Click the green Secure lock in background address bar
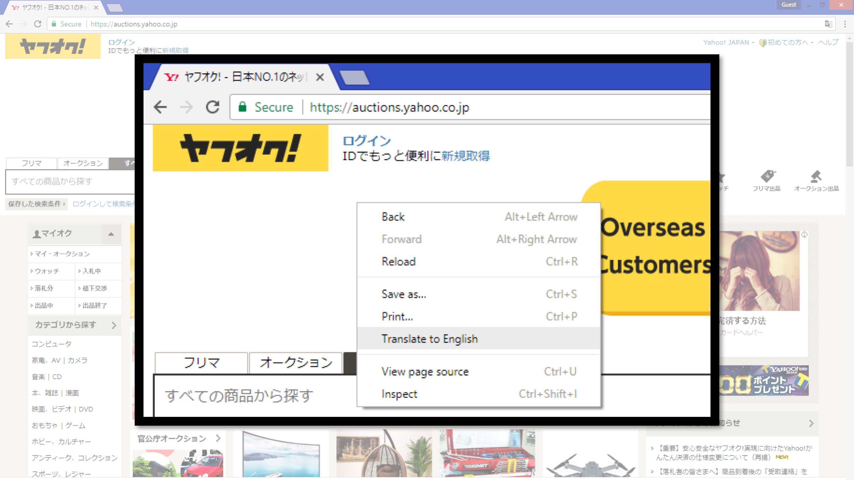 (54, 24)
